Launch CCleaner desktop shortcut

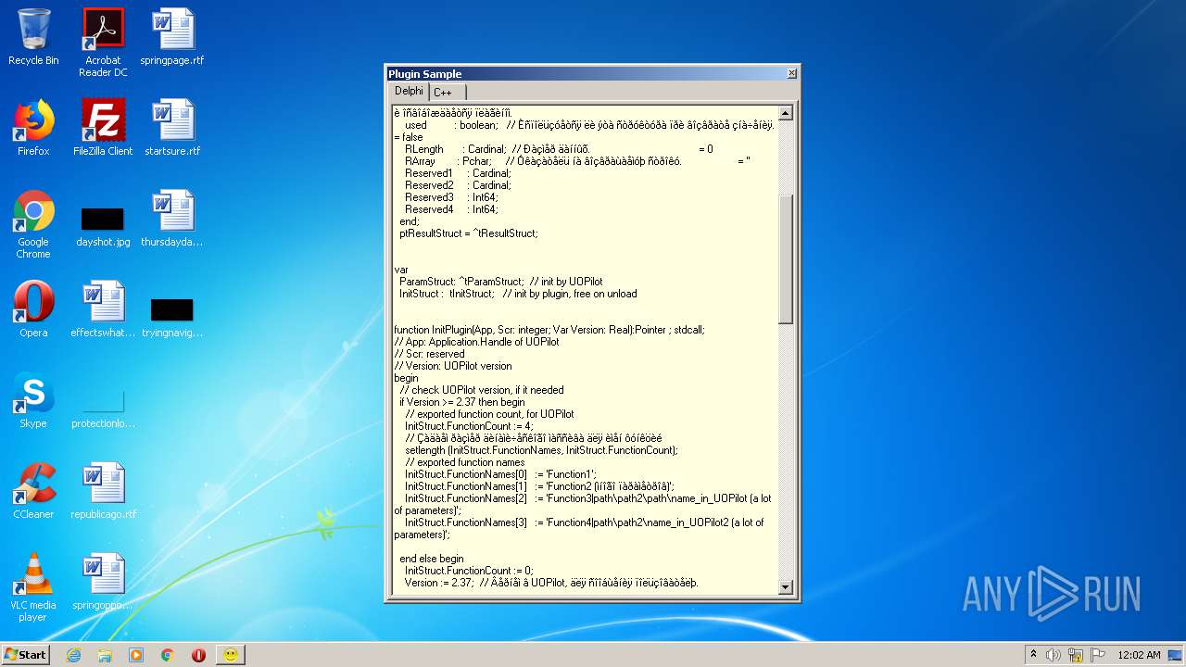33,492
